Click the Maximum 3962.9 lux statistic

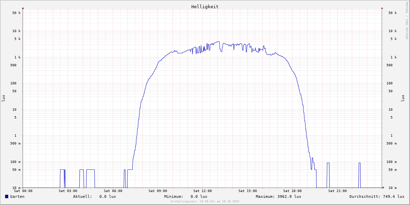coord(278,196)
